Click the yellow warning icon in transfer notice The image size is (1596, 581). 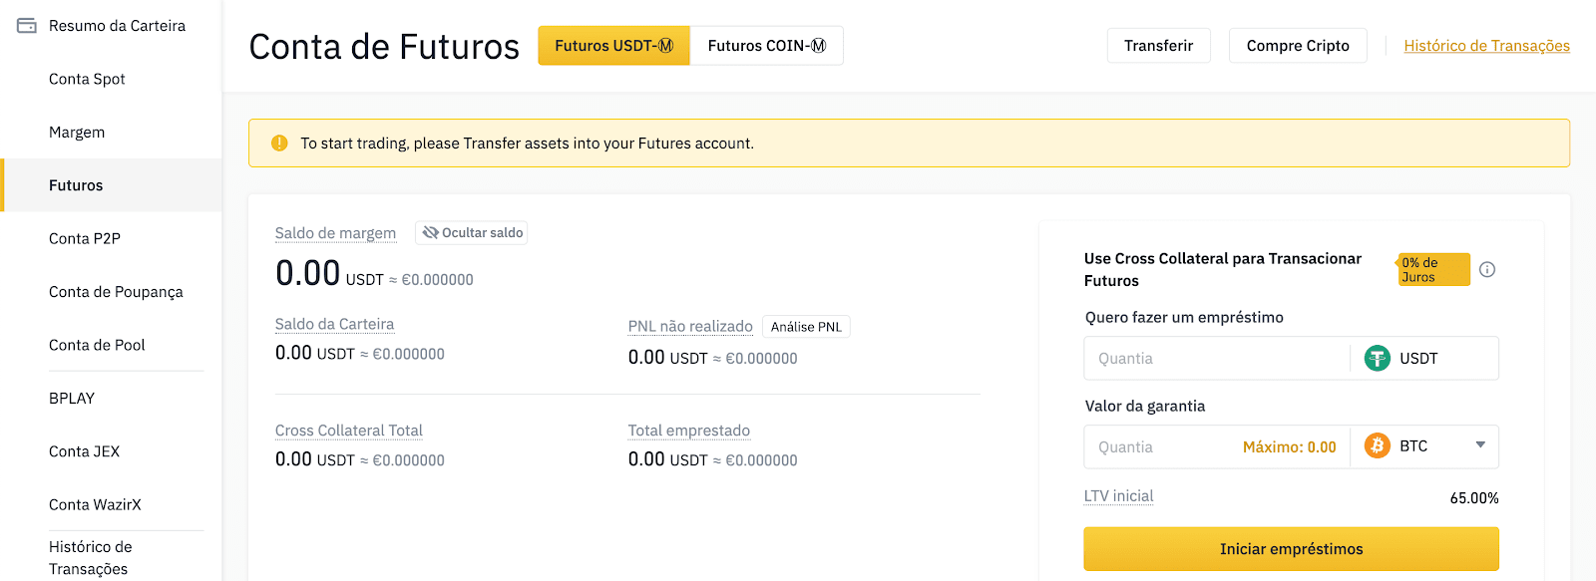point(279,143)
